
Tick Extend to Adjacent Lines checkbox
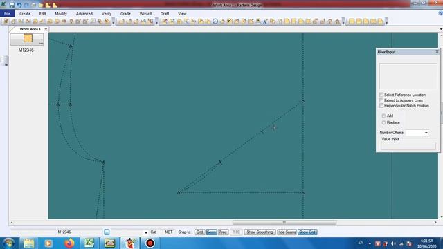coord(381,100)
